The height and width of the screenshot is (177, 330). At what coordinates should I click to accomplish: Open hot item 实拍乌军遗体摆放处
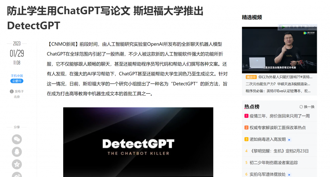267,174
